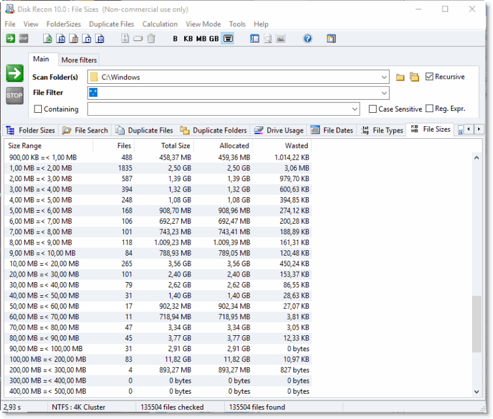The width and height of the screenshot is (493, 419).
Task: Toggle the Recursive checkbox
Action: pos(430,76)
